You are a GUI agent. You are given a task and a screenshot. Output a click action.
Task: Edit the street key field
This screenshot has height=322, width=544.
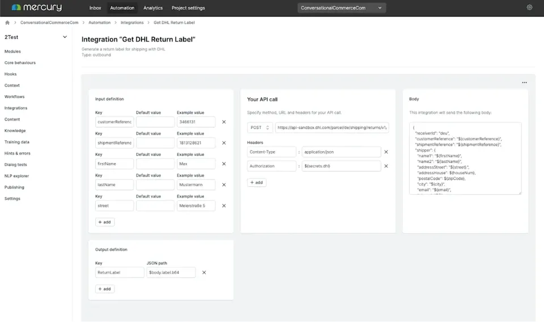[x=114, y=206]
